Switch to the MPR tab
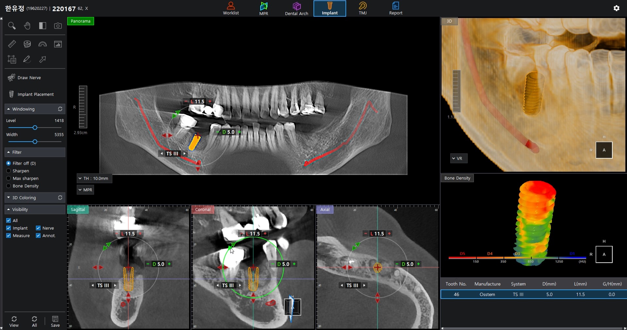This screenshot has width=627, height=330. coord(264,8)
